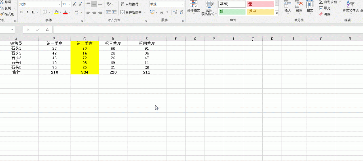363x161 pixels.
Task: Click the Cut (剪切) button
Action: point(6,2)
